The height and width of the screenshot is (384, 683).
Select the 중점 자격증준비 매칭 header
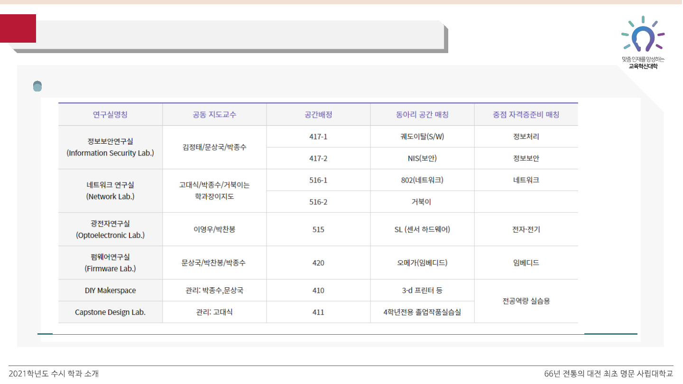(x=526, y=115)
